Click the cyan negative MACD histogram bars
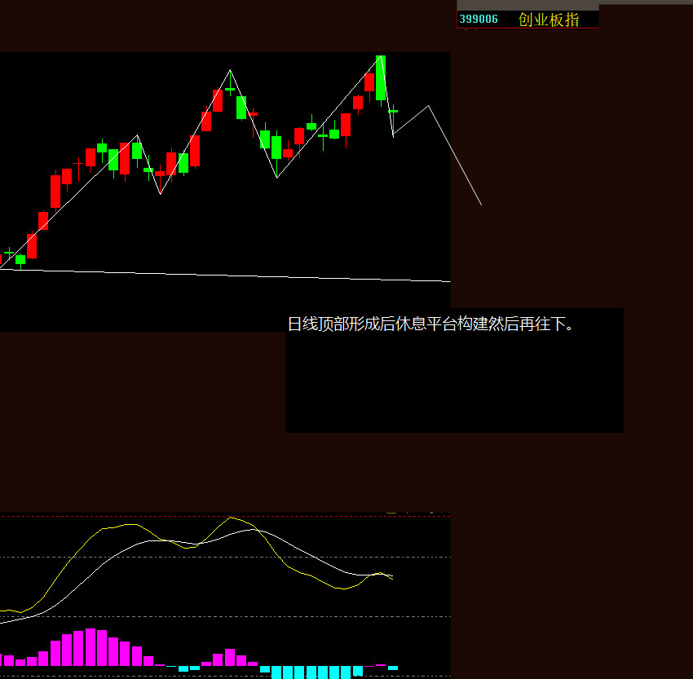The width and height of the screenshot is (693, 679). coord(311,672)
